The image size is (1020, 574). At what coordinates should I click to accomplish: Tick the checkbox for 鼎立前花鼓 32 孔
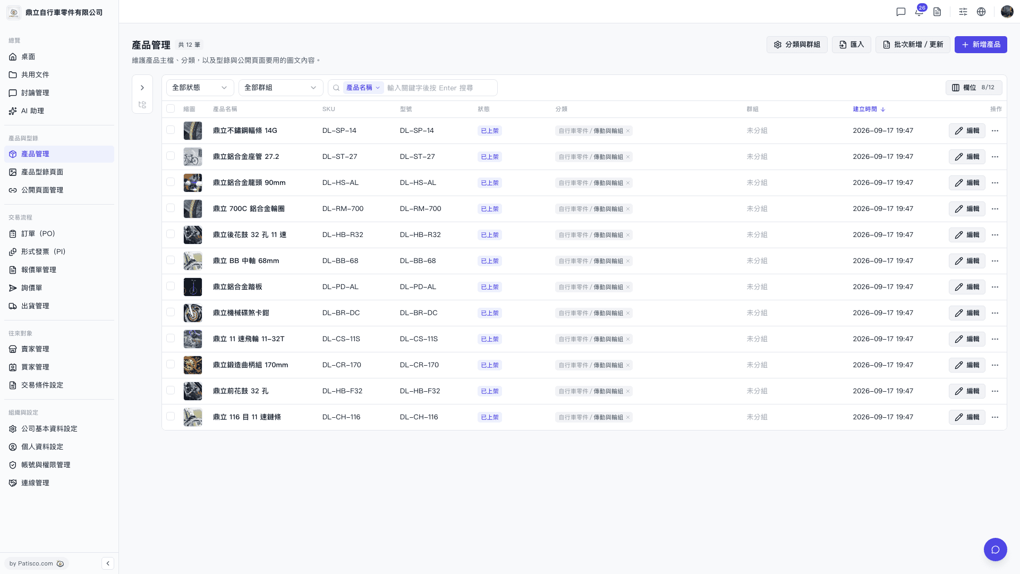171,390
